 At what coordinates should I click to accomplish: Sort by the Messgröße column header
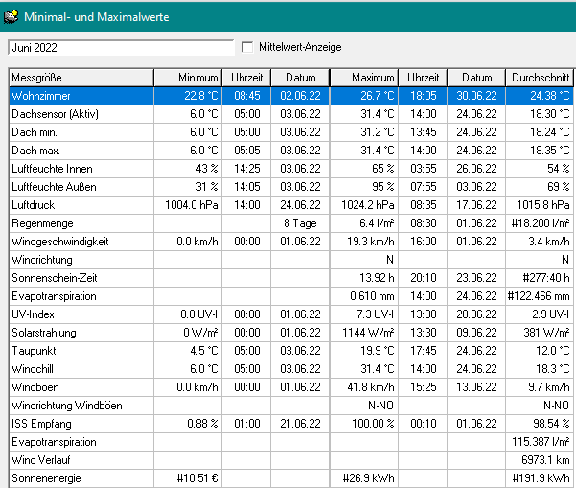tap(81, 78)
